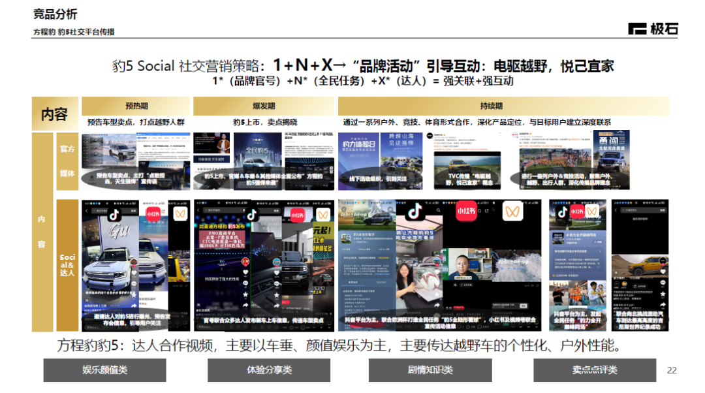Click the Social&达人 row label
This screenshot has width=705, height=393.
click(67, 265)
